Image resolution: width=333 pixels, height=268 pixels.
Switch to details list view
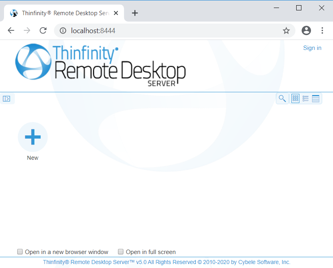(x=305, y=99)
